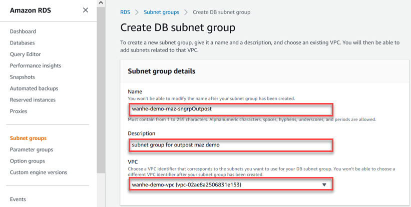
Task: Click the Name input field
Action: [x=230, y=108]
